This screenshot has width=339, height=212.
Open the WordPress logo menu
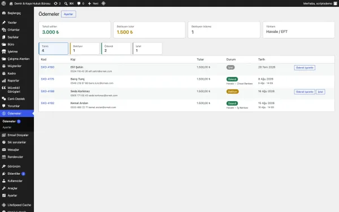tap(4, 3)
